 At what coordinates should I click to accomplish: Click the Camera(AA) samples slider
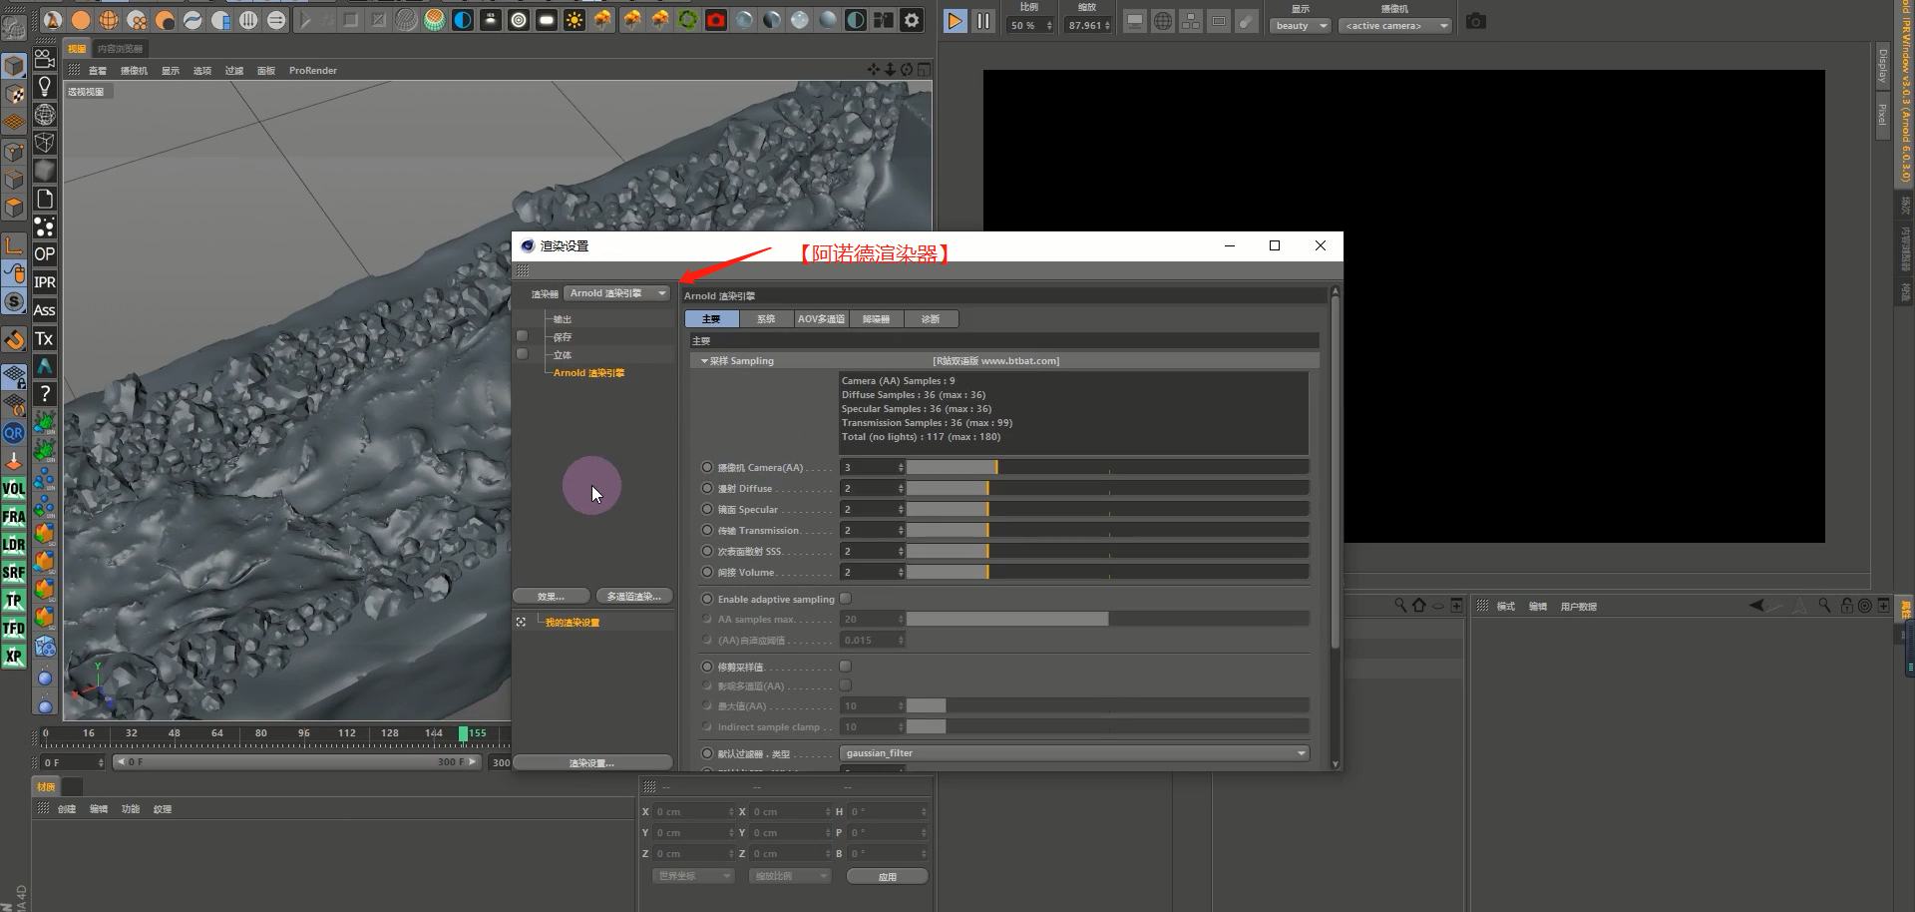[1107, 467]
